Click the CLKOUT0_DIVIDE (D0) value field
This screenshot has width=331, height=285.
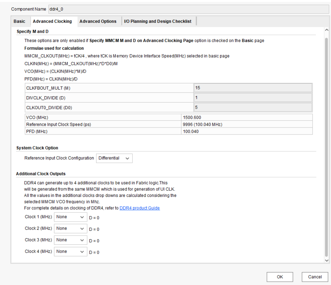tap(253, 107)
